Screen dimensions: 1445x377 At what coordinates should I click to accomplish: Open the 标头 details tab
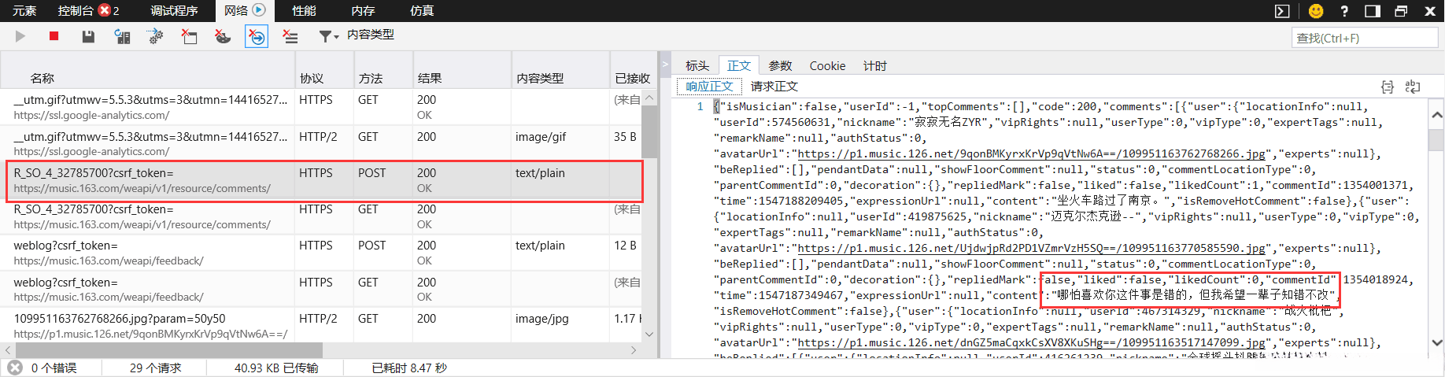697,65
